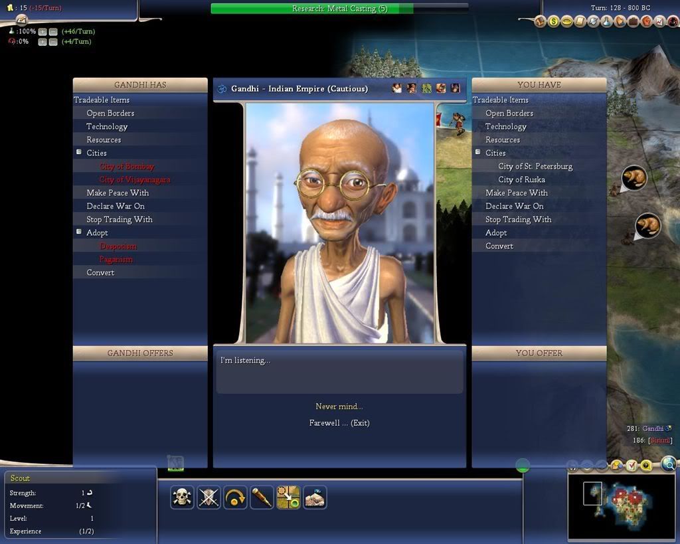The height and width of the screenshot is (544, 680).
Task: Increase research rate with plus button
Action: [42, 32]
